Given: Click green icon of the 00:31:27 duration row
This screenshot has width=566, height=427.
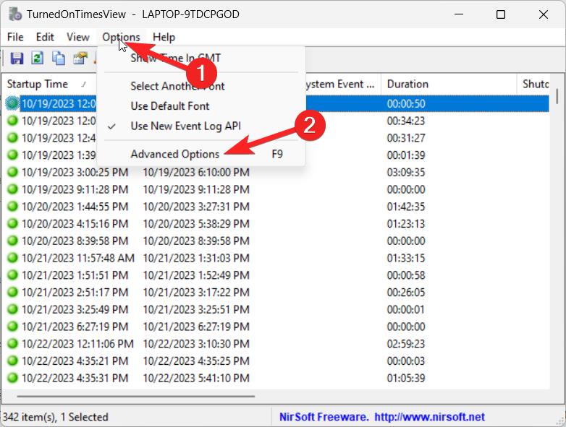Looking at the screenshot, I should point(12,138).
